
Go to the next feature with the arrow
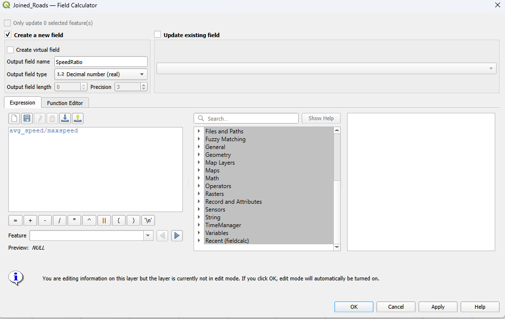click(x=177, y=236)
